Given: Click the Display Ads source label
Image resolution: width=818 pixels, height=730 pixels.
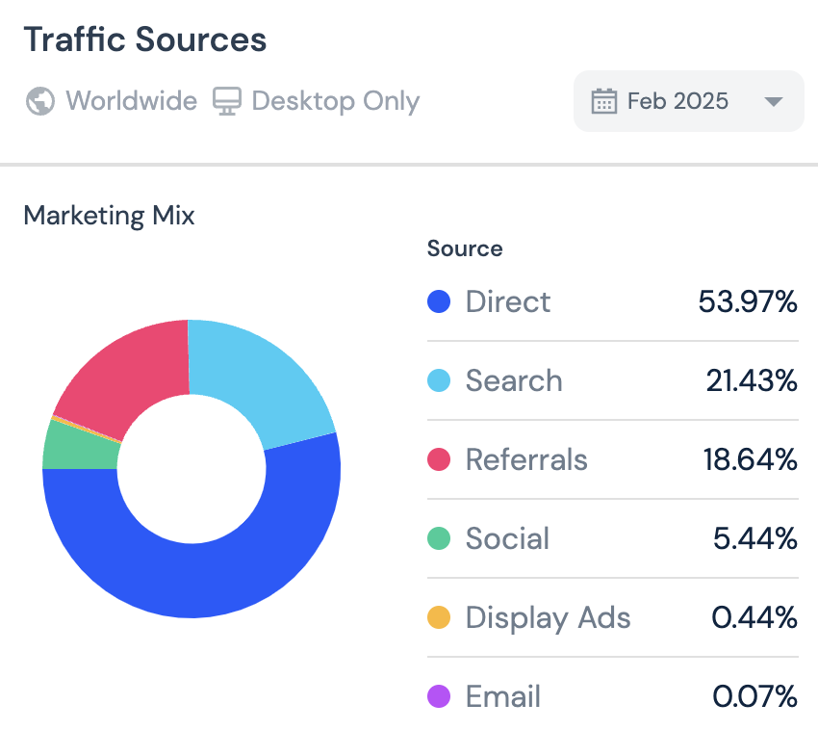Looking at the screenshot, I should [548, 618].
